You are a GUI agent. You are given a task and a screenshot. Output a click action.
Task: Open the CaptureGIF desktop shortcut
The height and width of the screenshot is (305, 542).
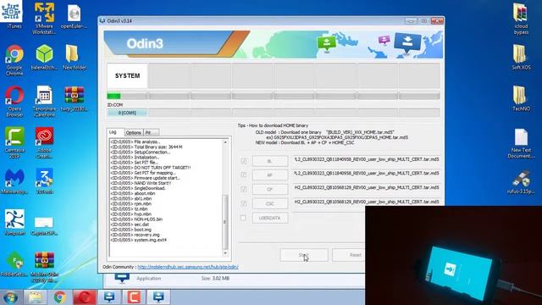44,225
